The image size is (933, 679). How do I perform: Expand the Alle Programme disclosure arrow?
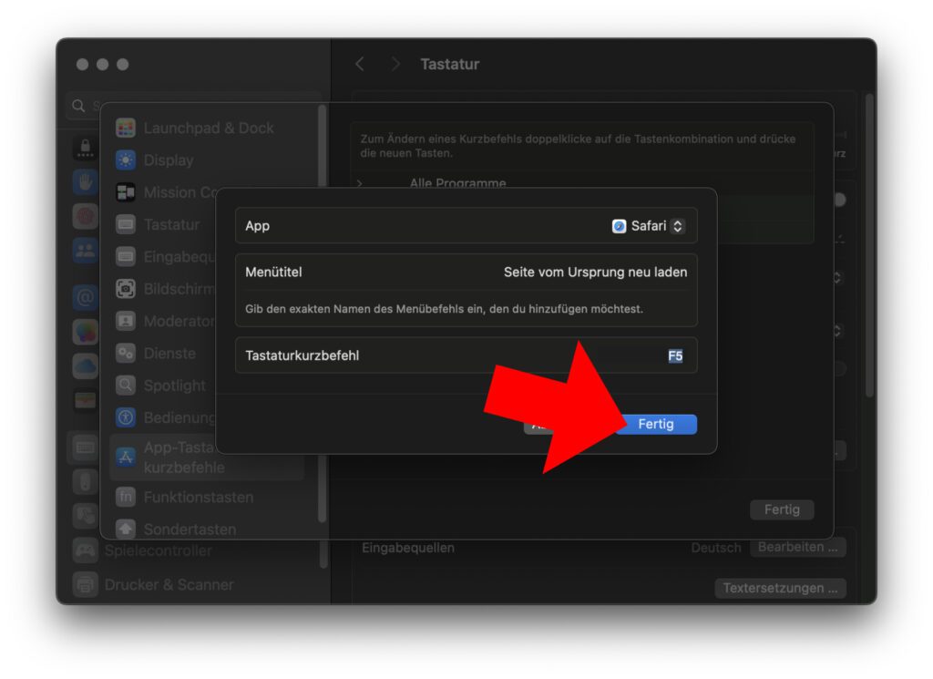(x=360, y=183)
